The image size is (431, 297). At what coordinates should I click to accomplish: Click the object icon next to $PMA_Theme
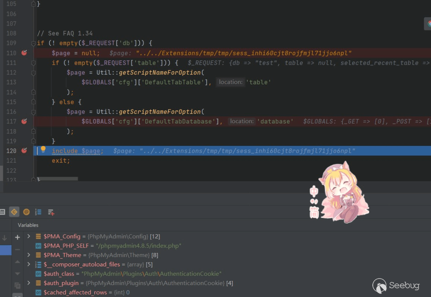38,255
